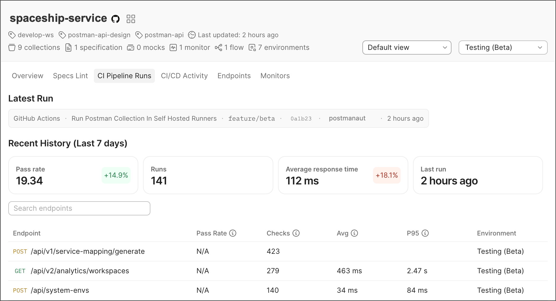
Task: Select the specification icon labeled 1 specification
Action: point(69,47)
